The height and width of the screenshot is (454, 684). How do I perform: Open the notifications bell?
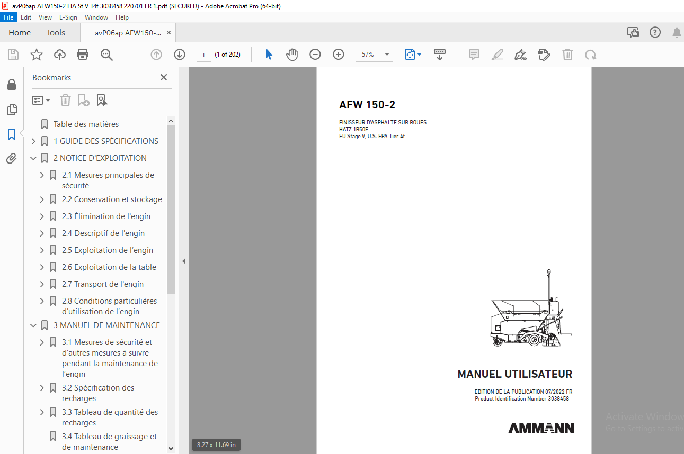coord(677,33)
